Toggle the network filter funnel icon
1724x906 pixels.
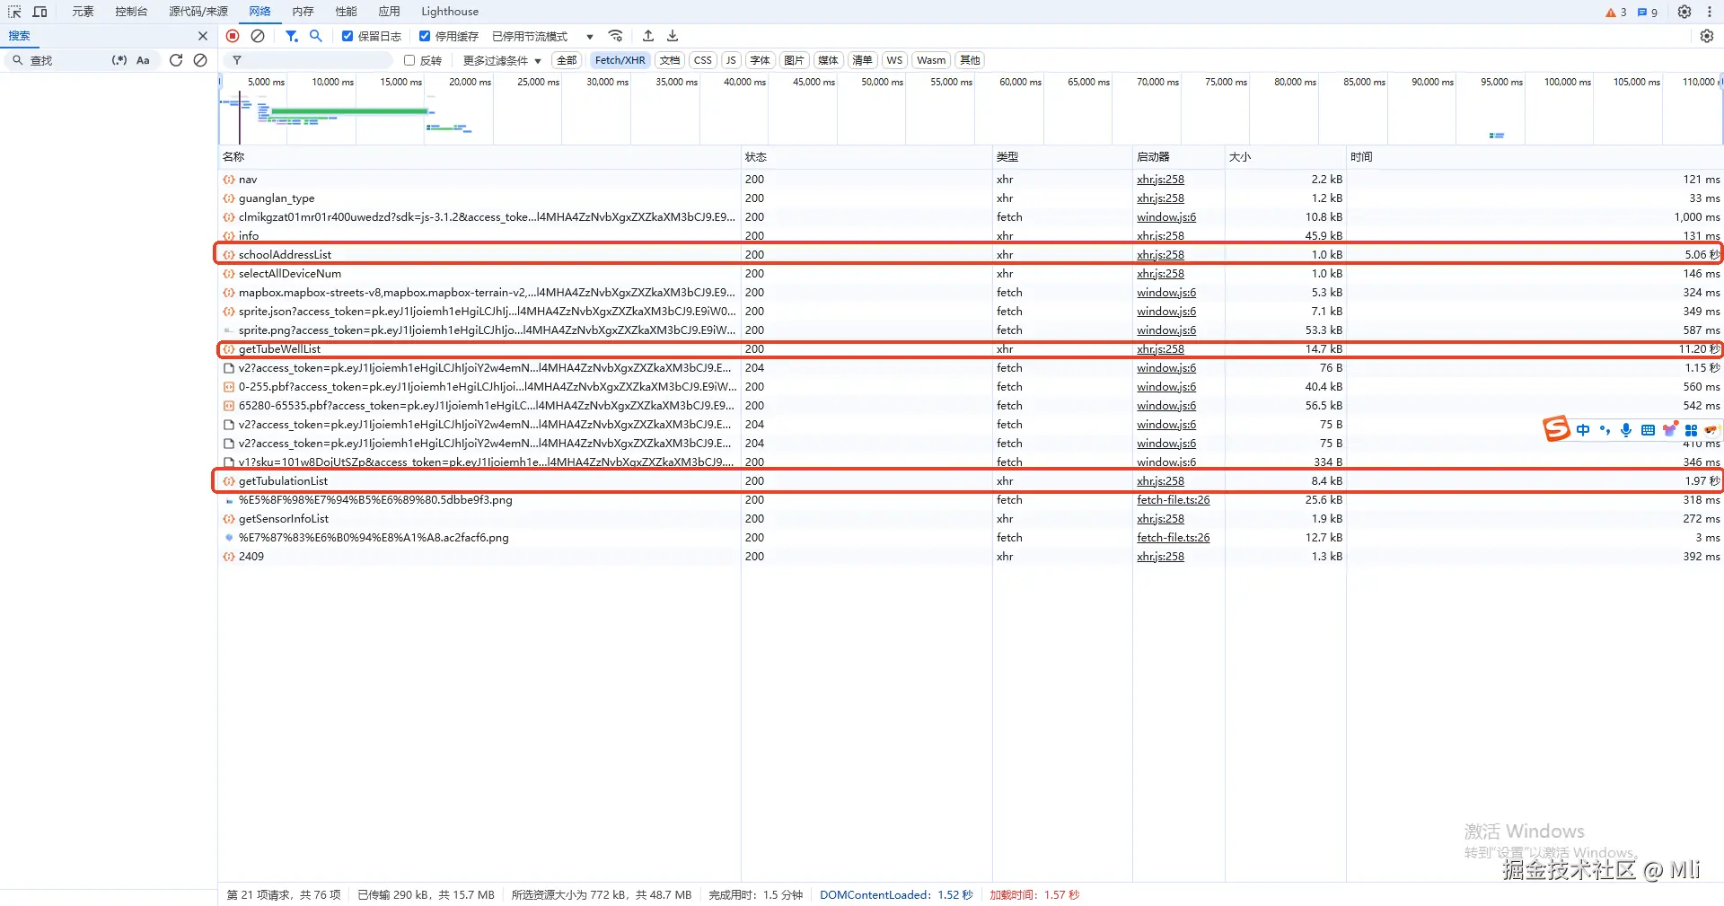291,36
